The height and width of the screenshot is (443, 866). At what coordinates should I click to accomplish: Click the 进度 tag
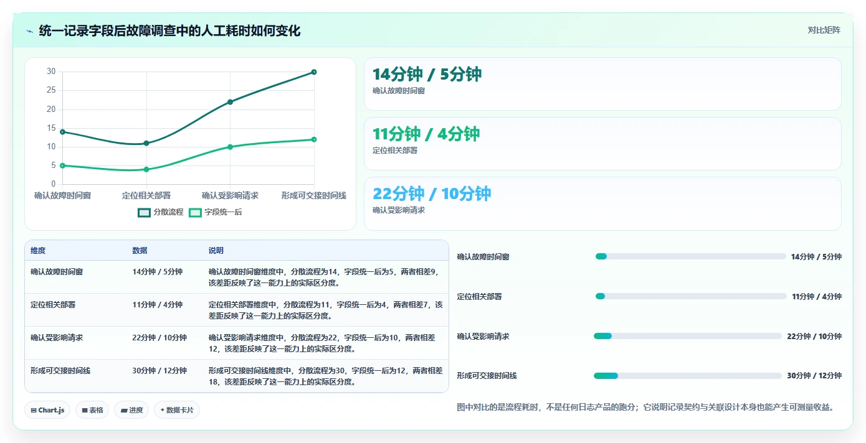tap(131, 410)
